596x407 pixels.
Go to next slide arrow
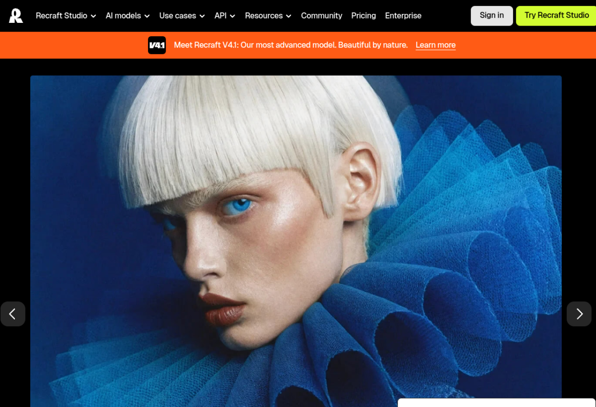[x=579, y=314]
